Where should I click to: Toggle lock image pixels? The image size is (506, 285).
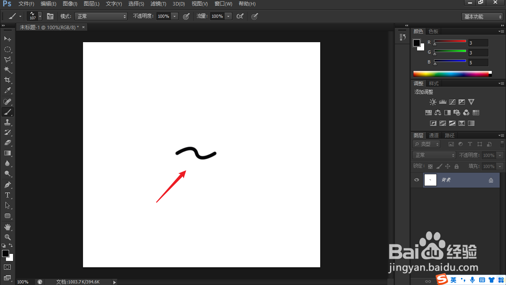(x=439, y=166)
